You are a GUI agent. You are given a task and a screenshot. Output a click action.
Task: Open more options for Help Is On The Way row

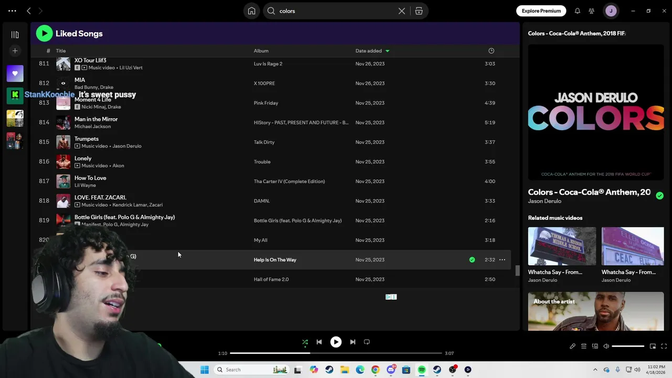point(502,260)
